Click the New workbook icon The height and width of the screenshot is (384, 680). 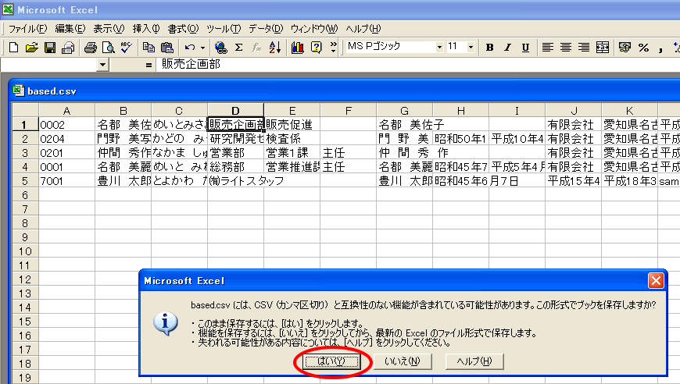click(13, 48)
